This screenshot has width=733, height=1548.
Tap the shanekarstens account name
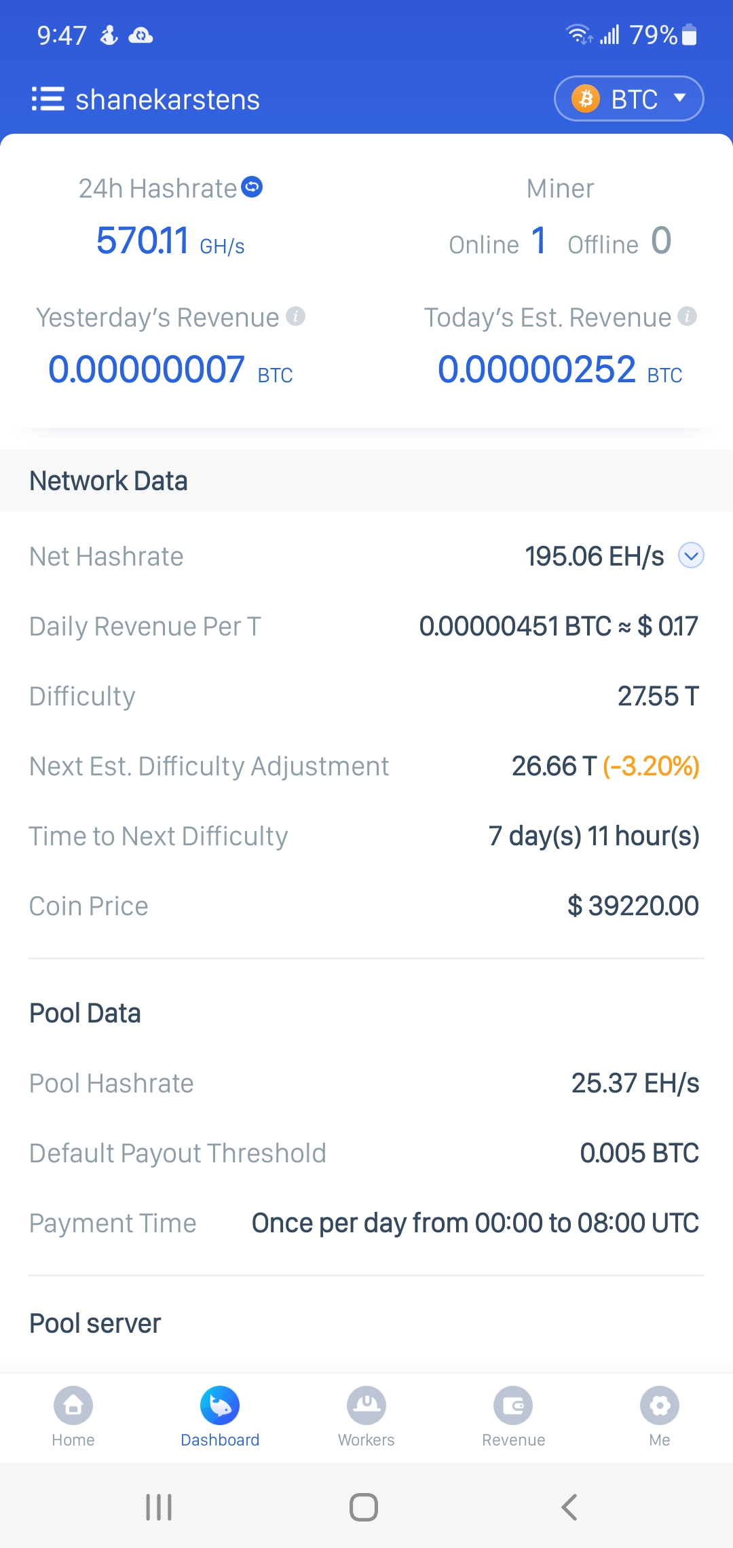168,100
